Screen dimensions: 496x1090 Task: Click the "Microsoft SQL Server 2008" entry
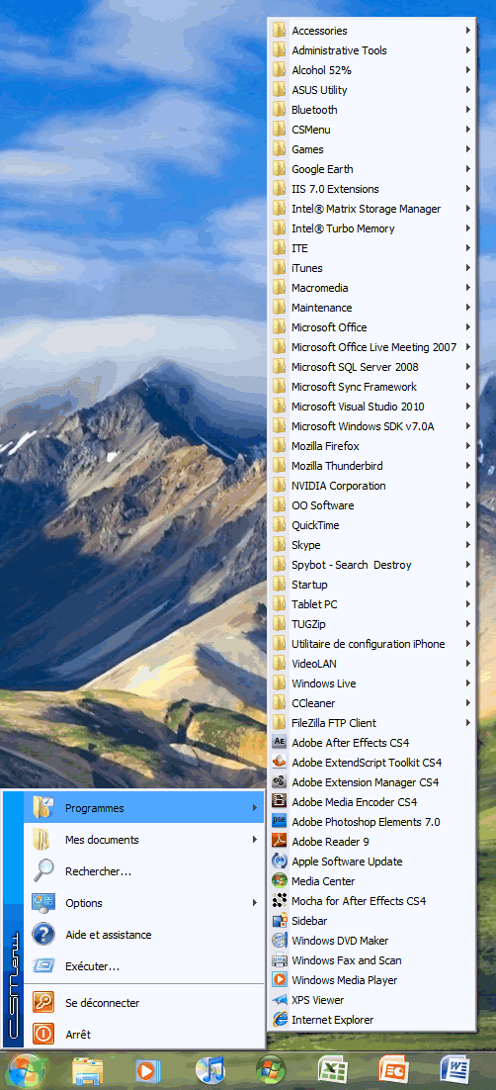point(372,367)
